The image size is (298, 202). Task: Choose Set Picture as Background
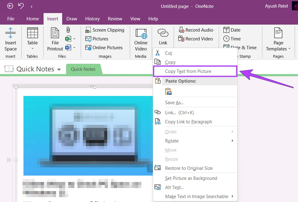tap(195, 178)
